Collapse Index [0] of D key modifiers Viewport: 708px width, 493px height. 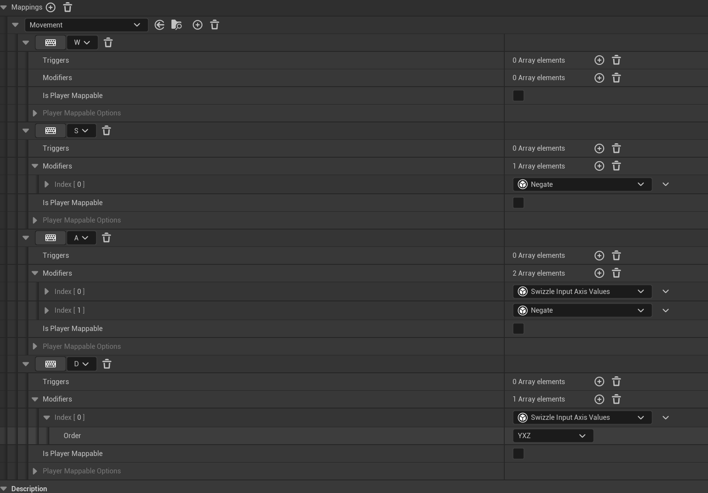[x=47, y=417]
